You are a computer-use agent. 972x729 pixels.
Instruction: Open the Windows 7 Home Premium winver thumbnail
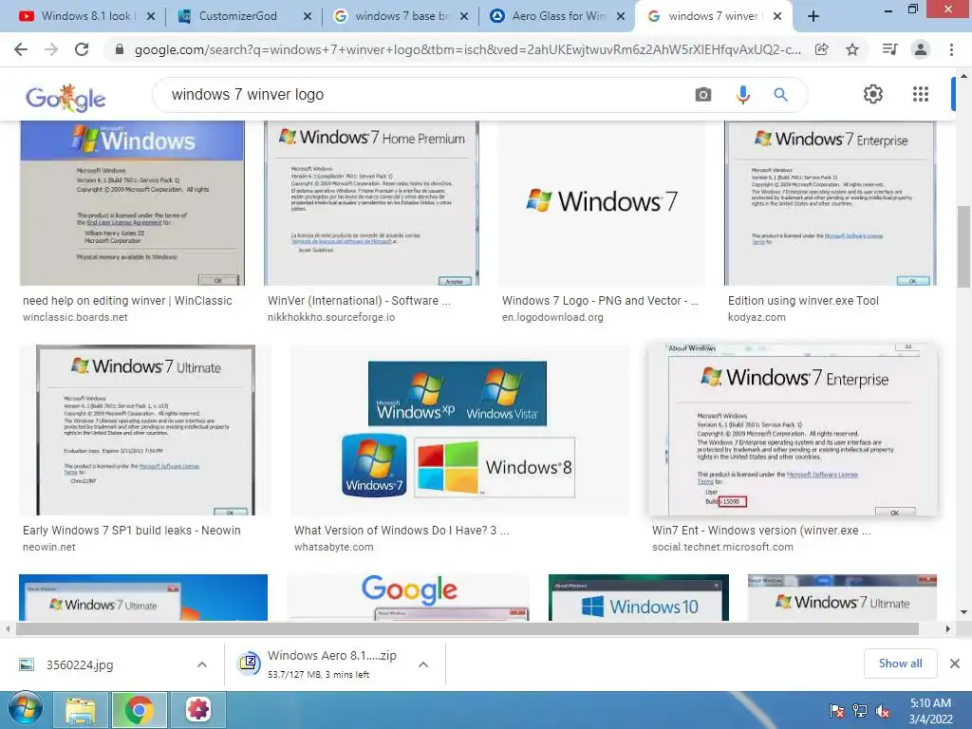tap(371, 203)
